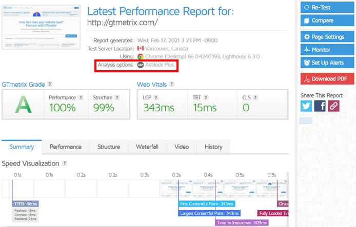356x227 pixels.
Task: Share report on Twitter
Action: [x=306, y=106]
